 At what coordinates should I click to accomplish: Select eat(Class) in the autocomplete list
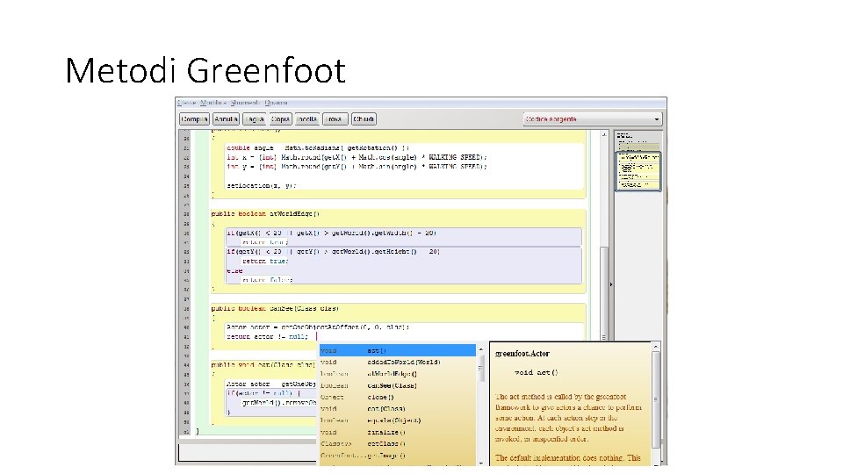pos(397,409)
